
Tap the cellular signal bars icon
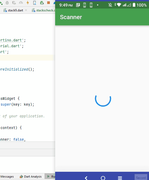pos(124,5)
